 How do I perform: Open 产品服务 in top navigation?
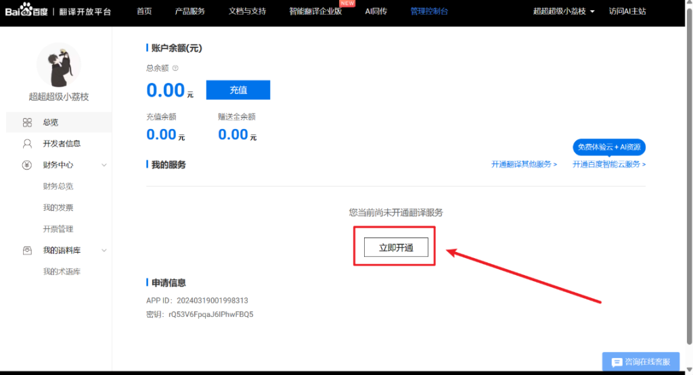(x=190, y=11)
